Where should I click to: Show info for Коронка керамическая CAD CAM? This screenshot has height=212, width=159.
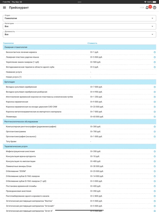[155, 107]
